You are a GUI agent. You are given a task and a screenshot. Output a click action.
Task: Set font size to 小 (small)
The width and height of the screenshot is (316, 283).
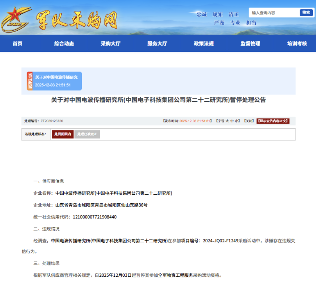[x=237, y=121]
